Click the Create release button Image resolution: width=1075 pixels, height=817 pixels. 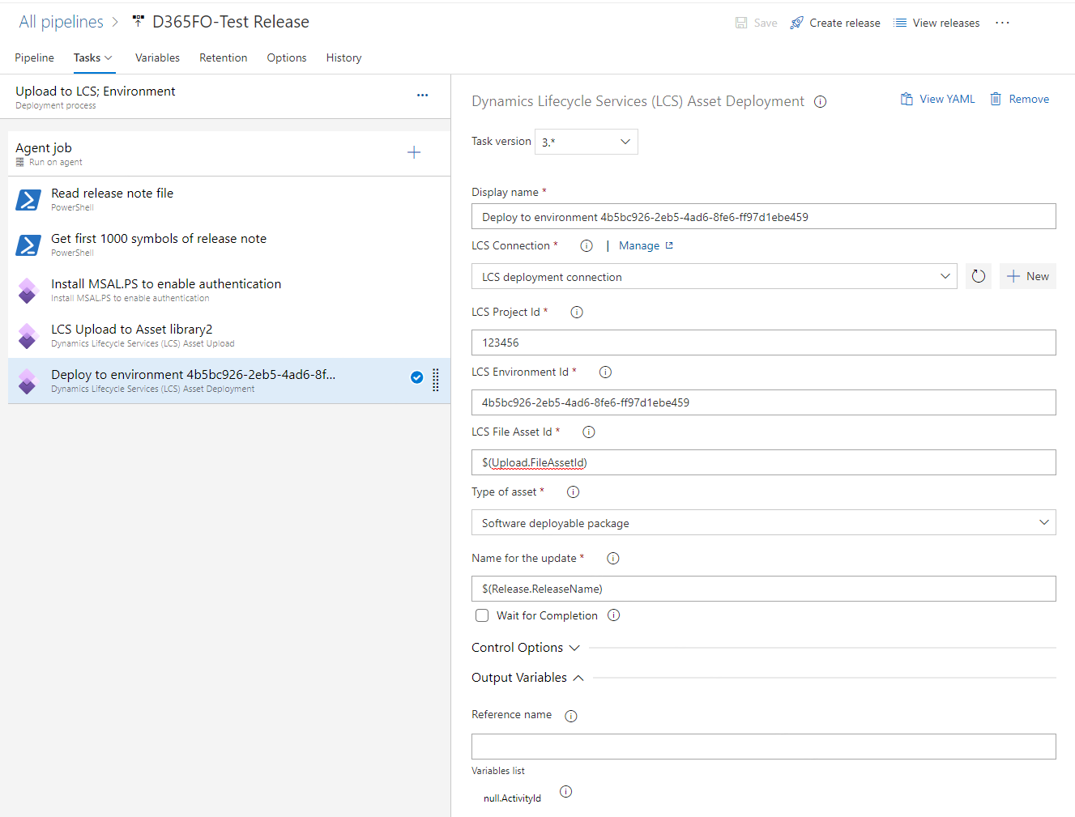(x=835, y=23)
